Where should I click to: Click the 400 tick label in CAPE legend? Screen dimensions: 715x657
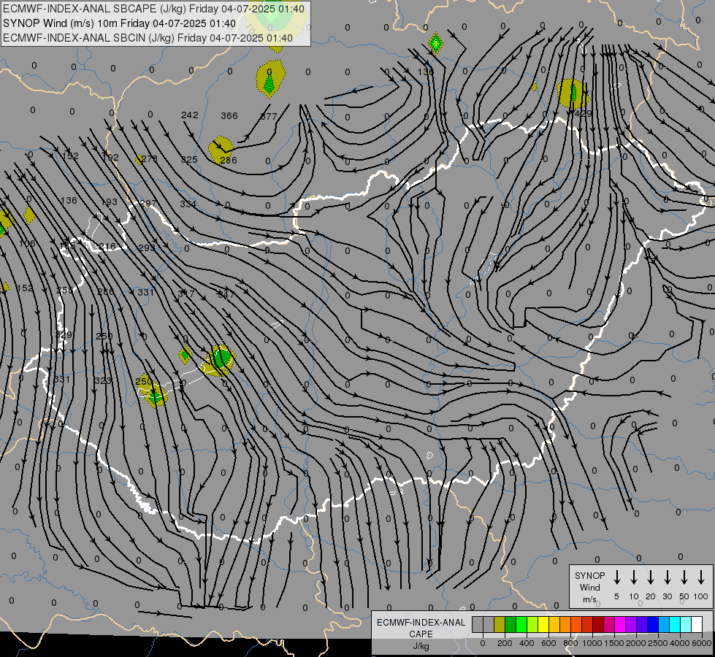[x=527, y=643]
